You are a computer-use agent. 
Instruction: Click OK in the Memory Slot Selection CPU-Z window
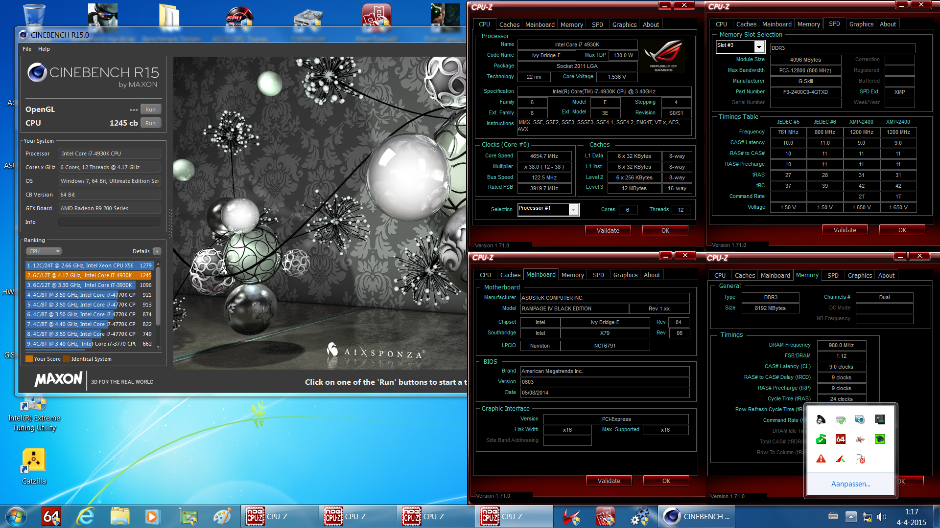(x=902, y=230)
